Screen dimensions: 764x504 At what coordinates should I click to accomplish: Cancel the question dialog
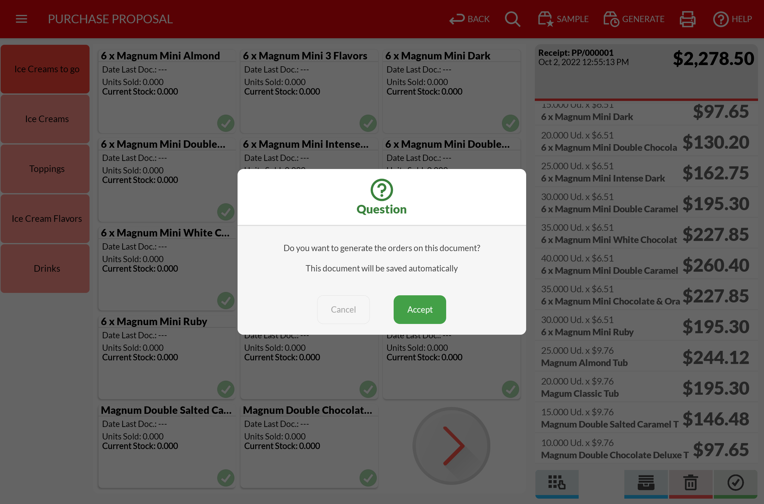[343, 310]
